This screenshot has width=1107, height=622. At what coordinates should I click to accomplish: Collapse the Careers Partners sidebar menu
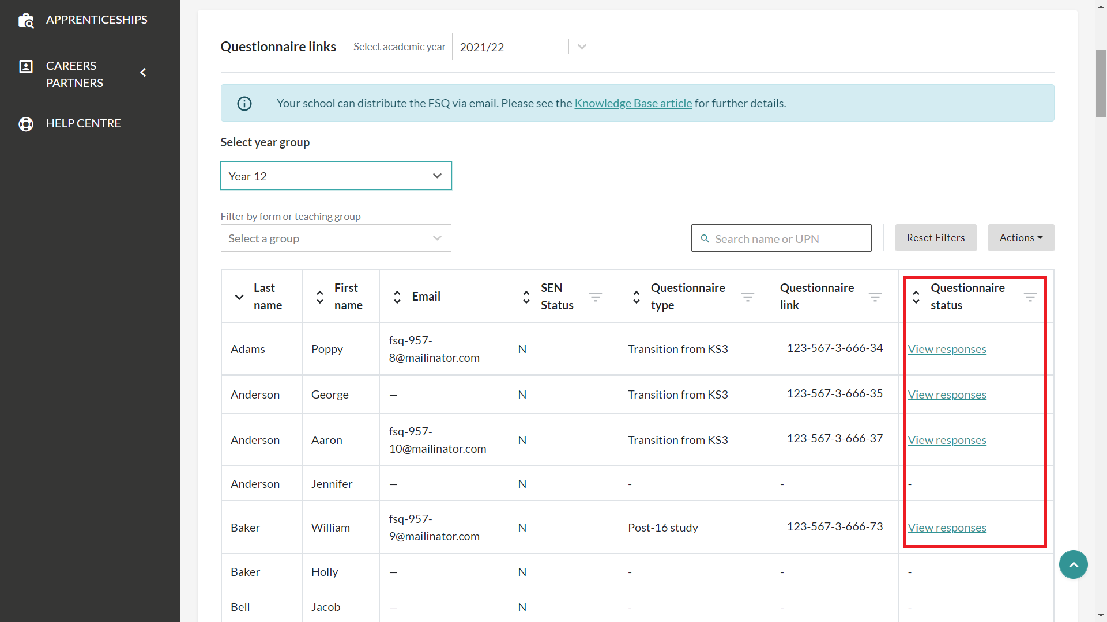[x=143, y=73]
